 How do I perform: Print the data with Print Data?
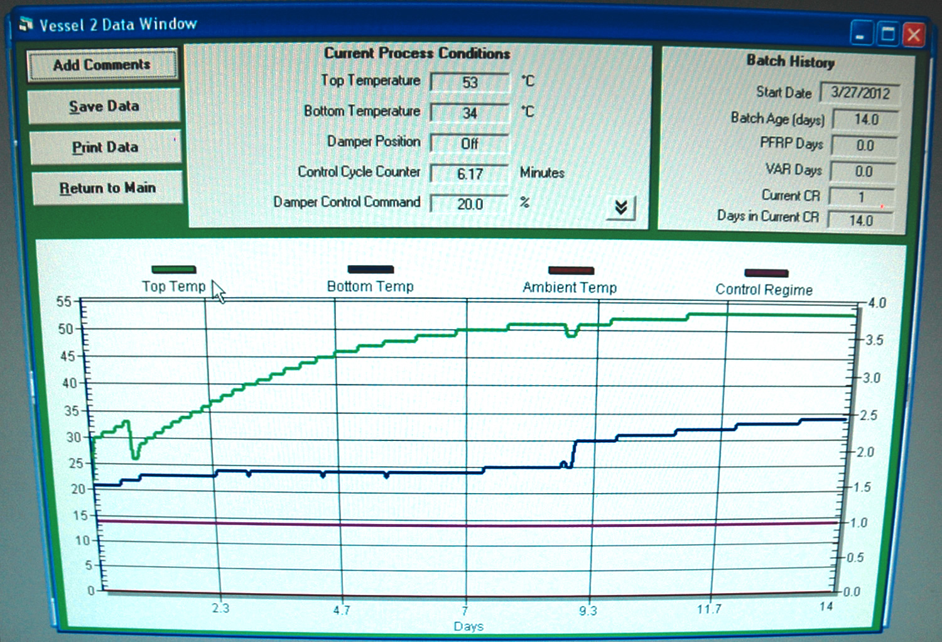pyautogui.click(x=106, y=147)
